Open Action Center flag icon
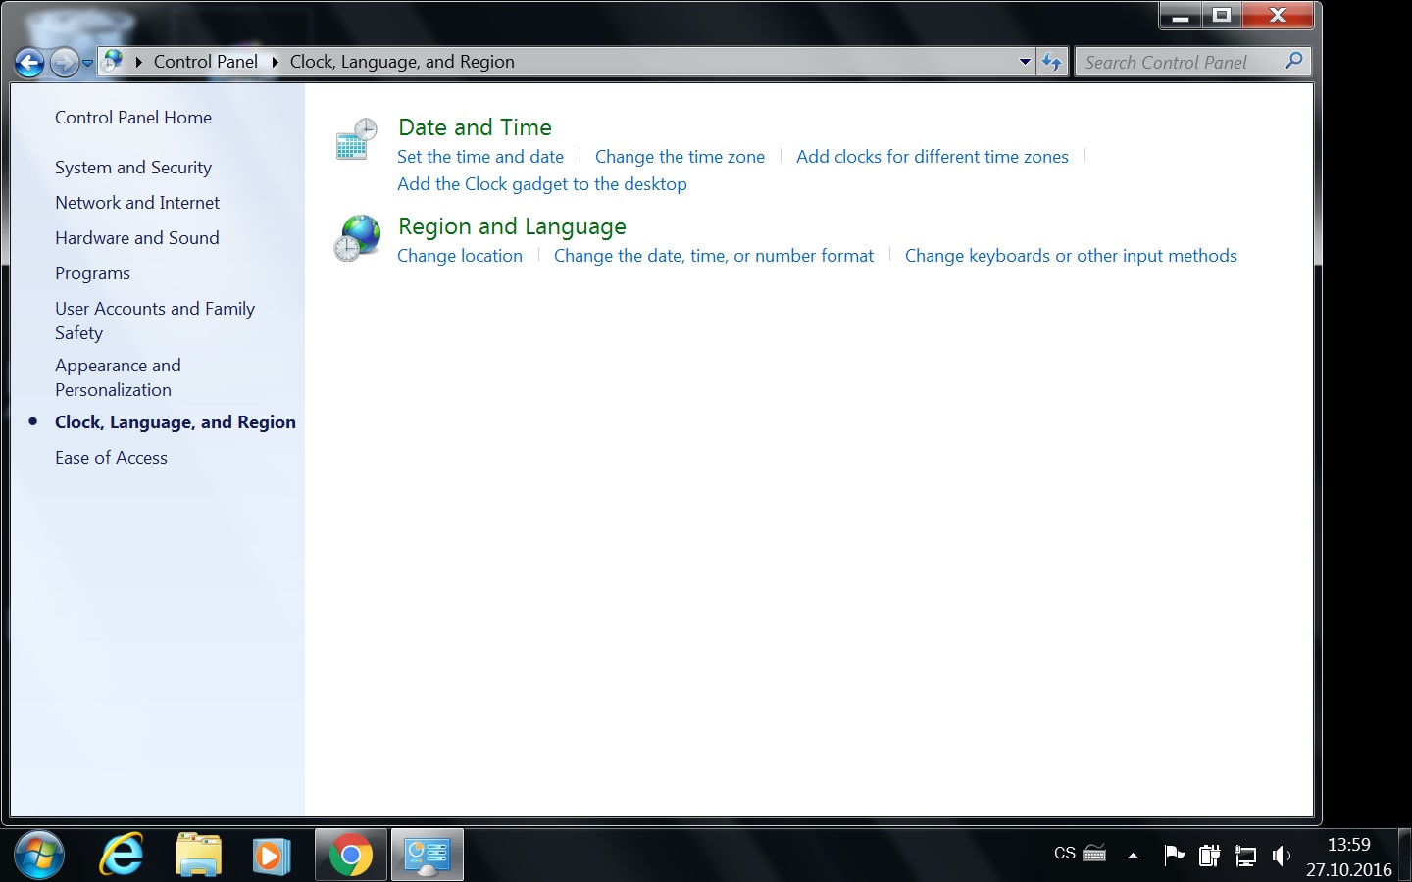 pos(1174,856)
